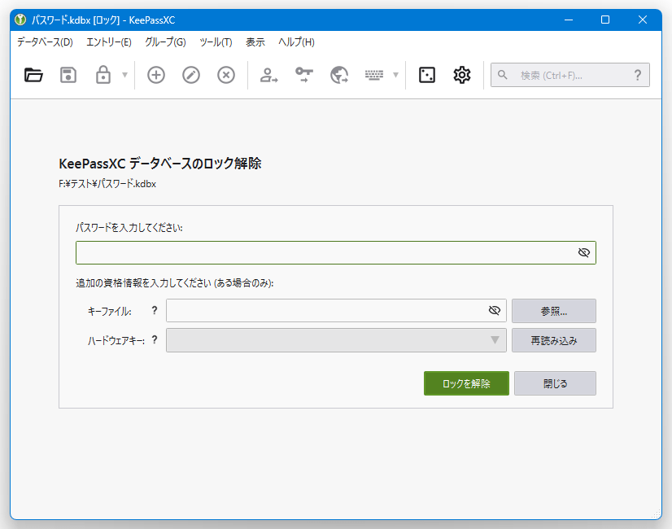
Task: Click the copy password key icon
Action: pyautogui.click(x=304, y=75)
